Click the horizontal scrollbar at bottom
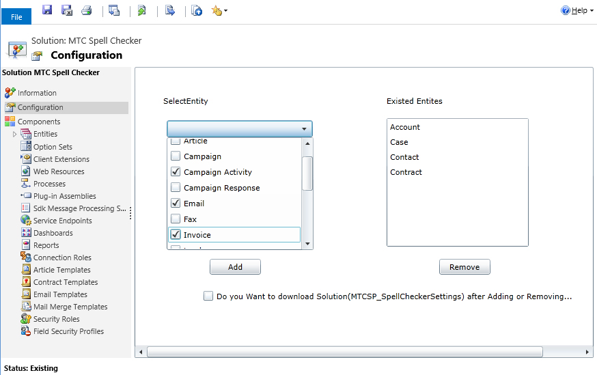Screen dimensions: 597x375 pyautogui.click(x=344, y=352)
